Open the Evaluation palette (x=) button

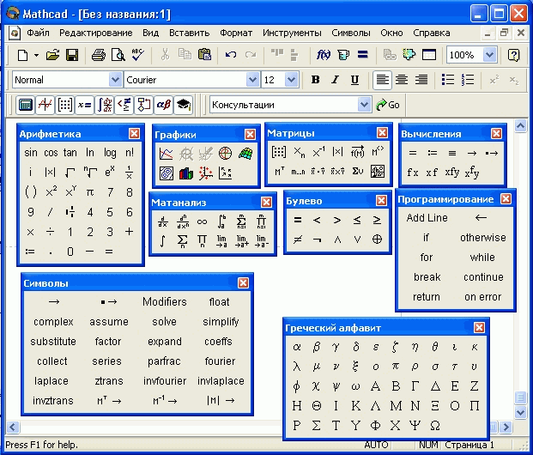[84, 105]
